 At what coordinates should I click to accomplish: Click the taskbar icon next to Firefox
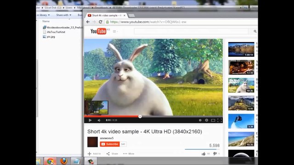click(x=77, y=161)
